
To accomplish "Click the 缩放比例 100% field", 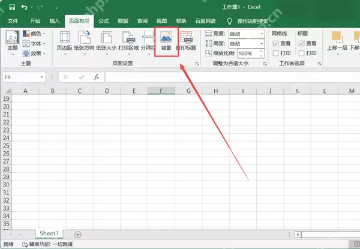I will point(248,54).
